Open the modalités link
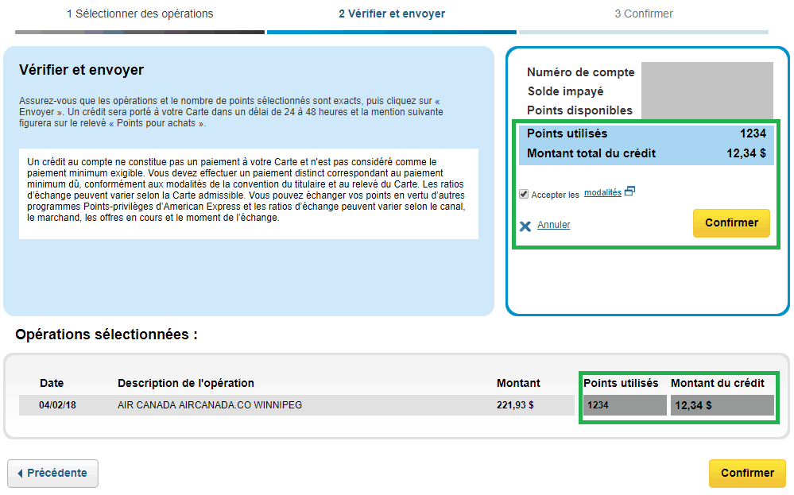The image size is (794, 495). pyautogui.click(x=604, y=191)
